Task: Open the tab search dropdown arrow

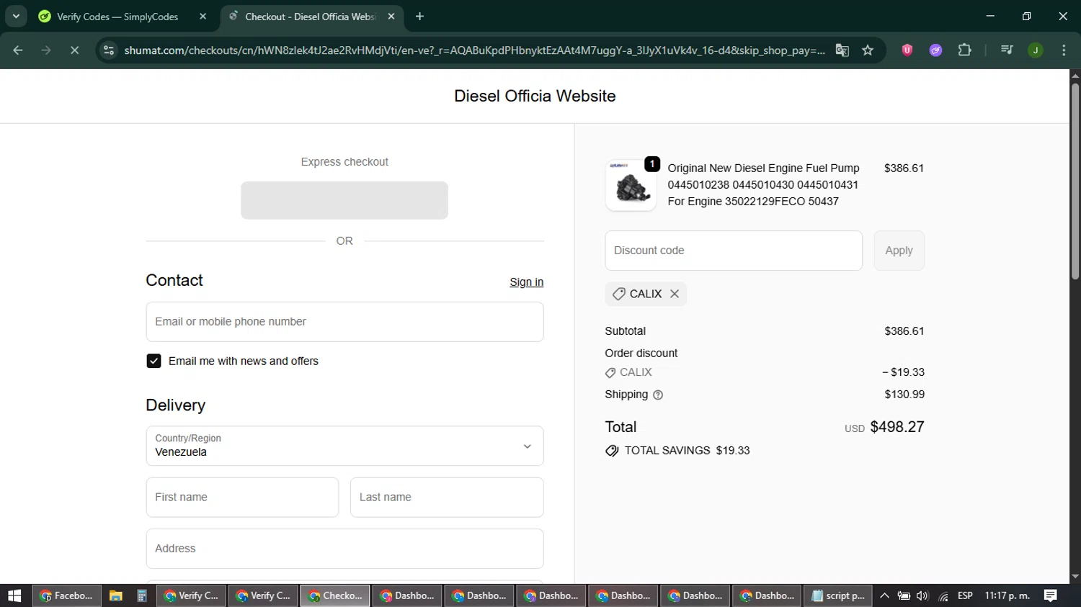Action: (x=16, y=16)
